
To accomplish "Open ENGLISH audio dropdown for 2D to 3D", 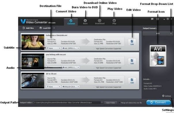I will coord(71,87).
